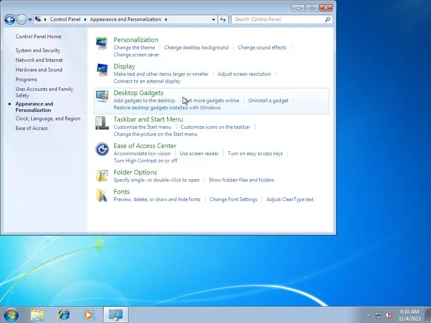This screenshot has height=323, width=431.
Task: Open Ease of Access in sidebar
Action: 31,128
